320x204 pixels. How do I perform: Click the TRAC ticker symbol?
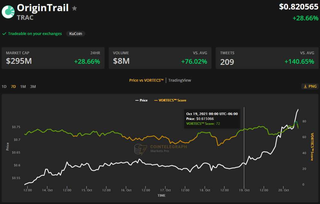point(25,18)
